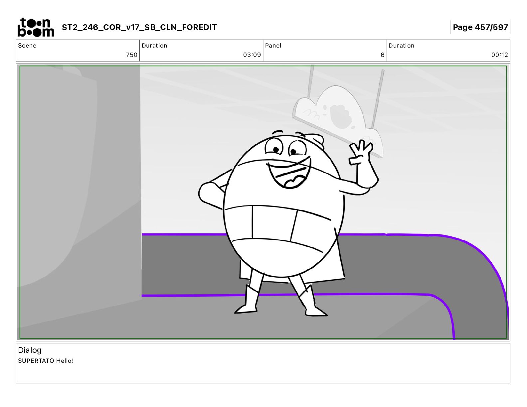Image resolution: width=527 pixels, height=407 pixels.
Task: Click the Page 457/597 indicator
Action: (x=480, y=27)
